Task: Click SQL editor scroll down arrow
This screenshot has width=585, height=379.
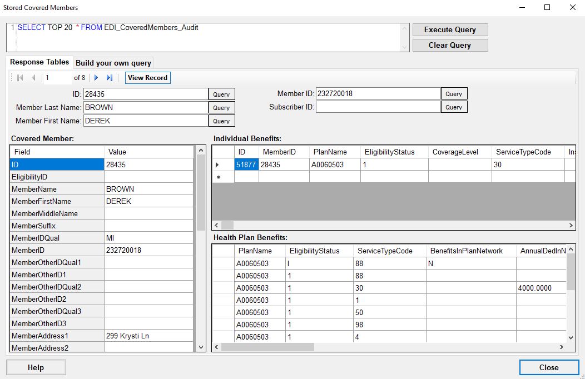Action: coord(404,47)
